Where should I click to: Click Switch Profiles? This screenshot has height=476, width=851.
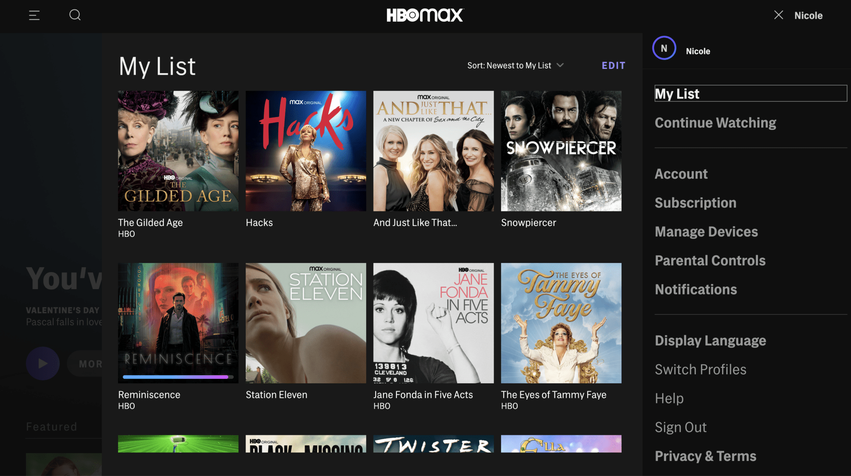(x=701, y=369)
